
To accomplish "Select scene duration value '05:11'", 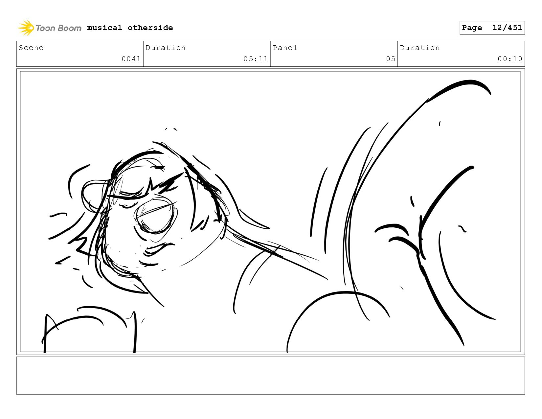I will click(256, 59).
